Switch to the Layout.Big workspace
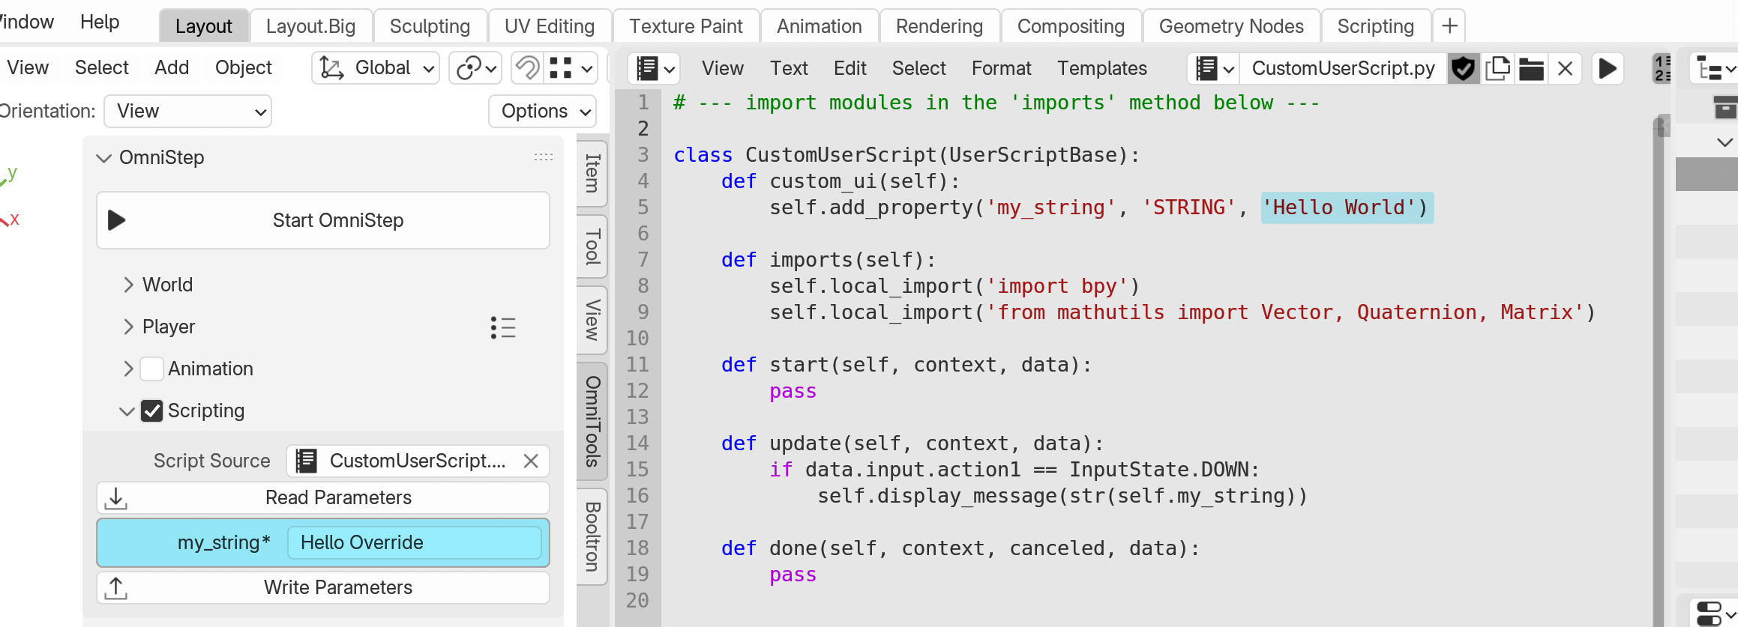This screenshot has width=1738, height=627. [310, 26]
